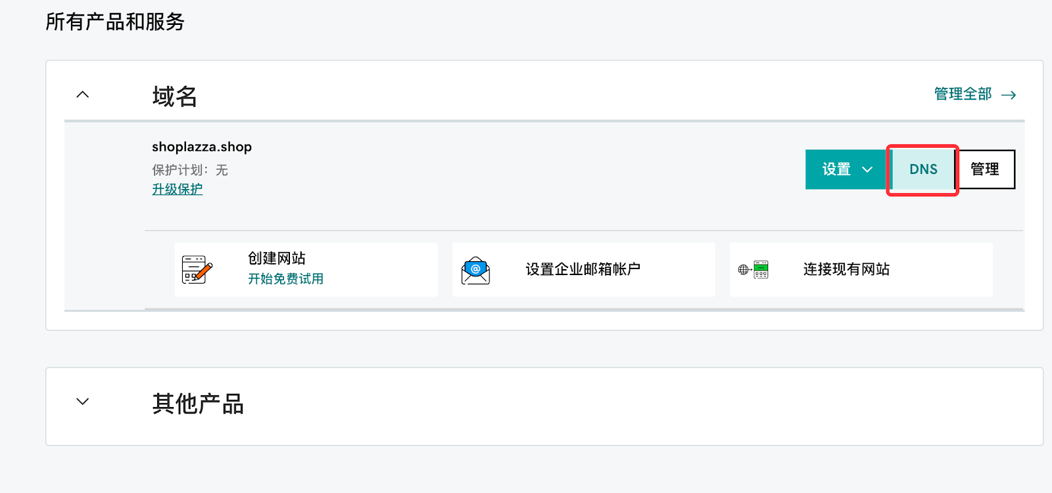
Task: Open the 连接现有网站 card
Action: pos(861,269)
